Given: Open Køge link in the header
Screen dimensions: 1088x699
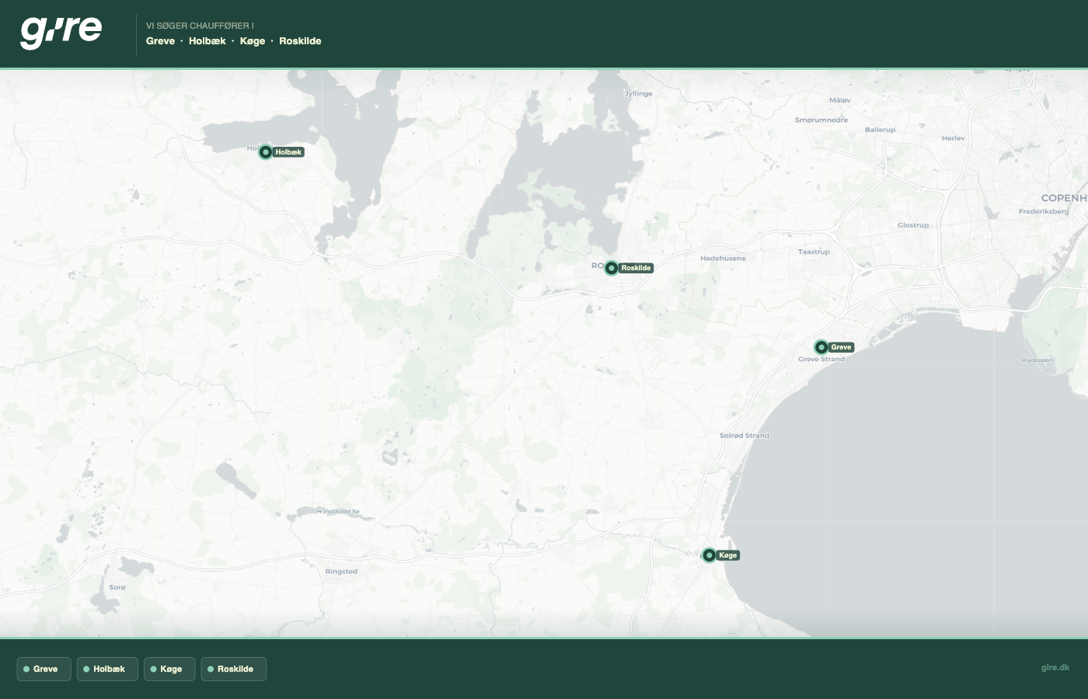Looking at the screenshot, I should tap(253, 41).
